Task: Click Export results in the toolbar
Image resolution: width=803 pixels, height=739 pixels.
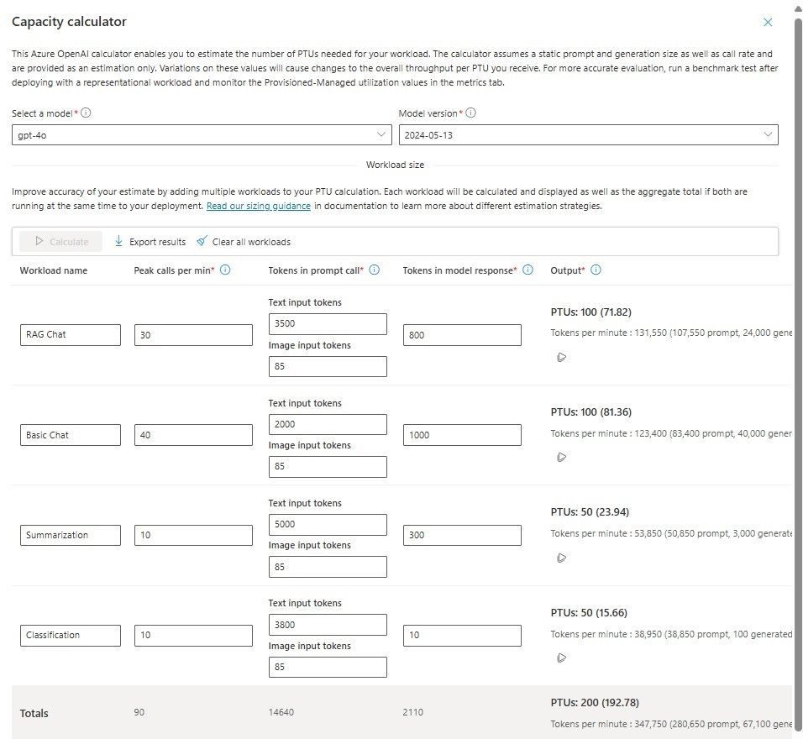Action: point(150,242)
